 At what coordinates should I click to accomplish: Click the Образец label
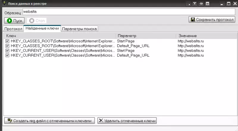pyautogui.click(x=13, y=13)
